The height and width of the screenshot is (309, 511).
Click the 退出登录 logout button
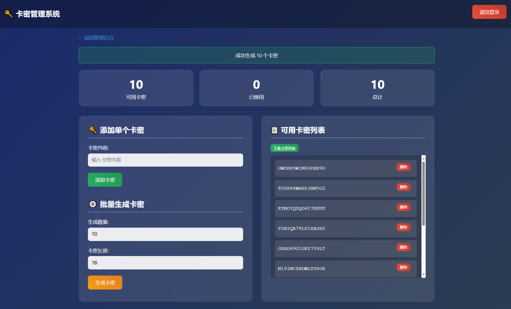tap(489, 12)
